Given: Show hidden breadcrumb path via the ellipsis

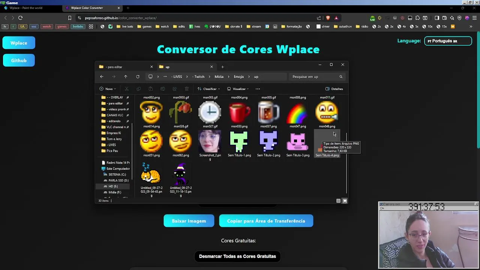Looking at the screenshot, I should (165, 76).
